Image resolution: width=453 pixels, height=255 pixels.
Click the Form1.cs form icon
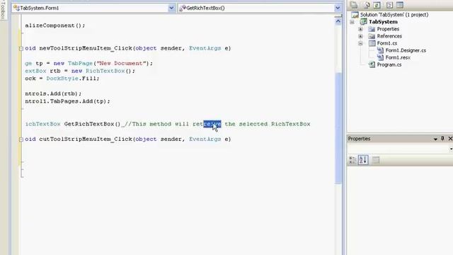click(372, 43)
